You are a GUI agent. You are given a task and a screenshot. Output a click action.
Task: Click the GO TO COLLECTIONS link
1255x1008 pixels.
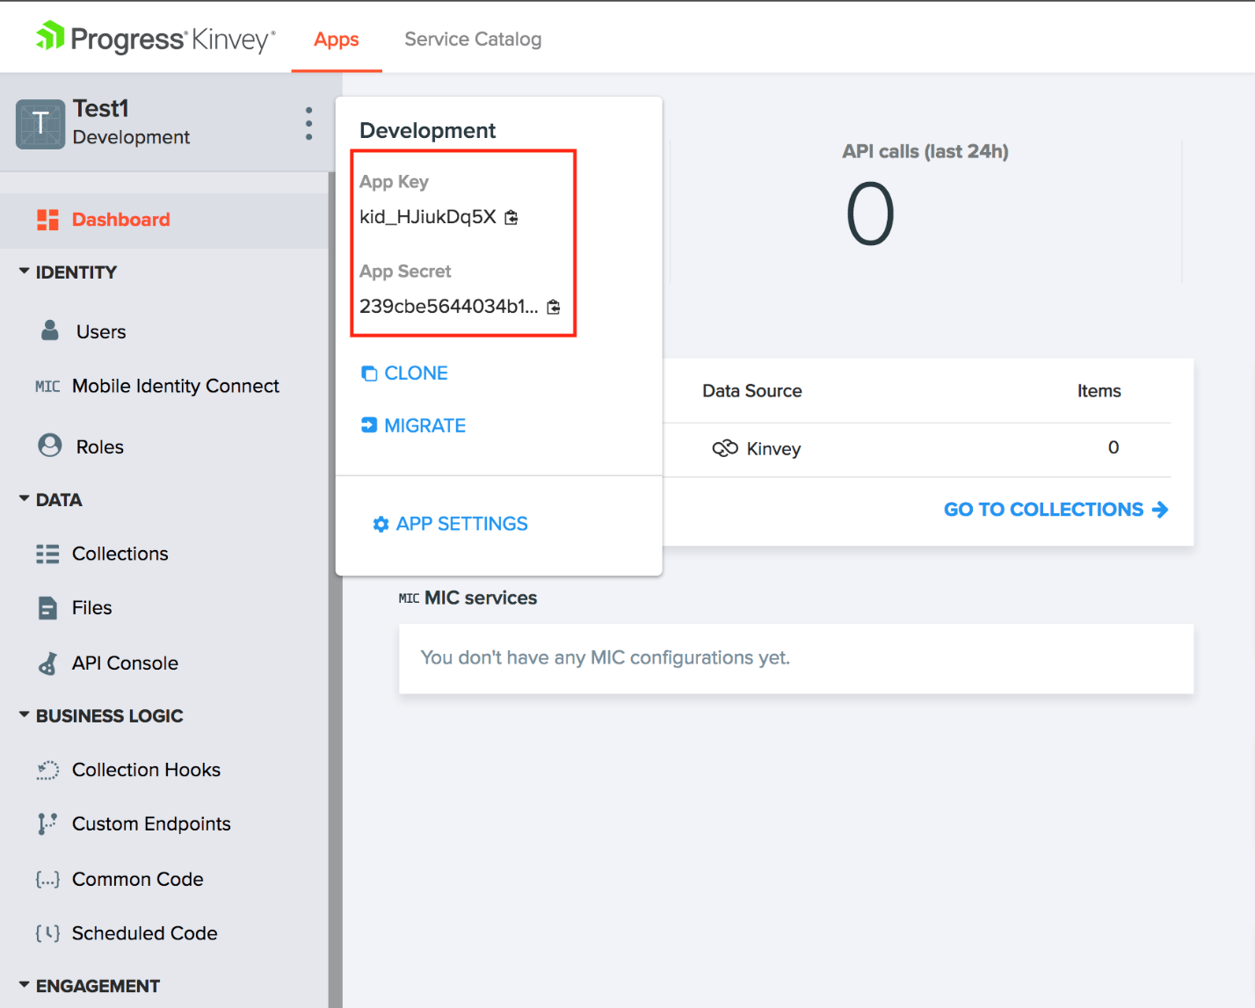coord(1043,509)
